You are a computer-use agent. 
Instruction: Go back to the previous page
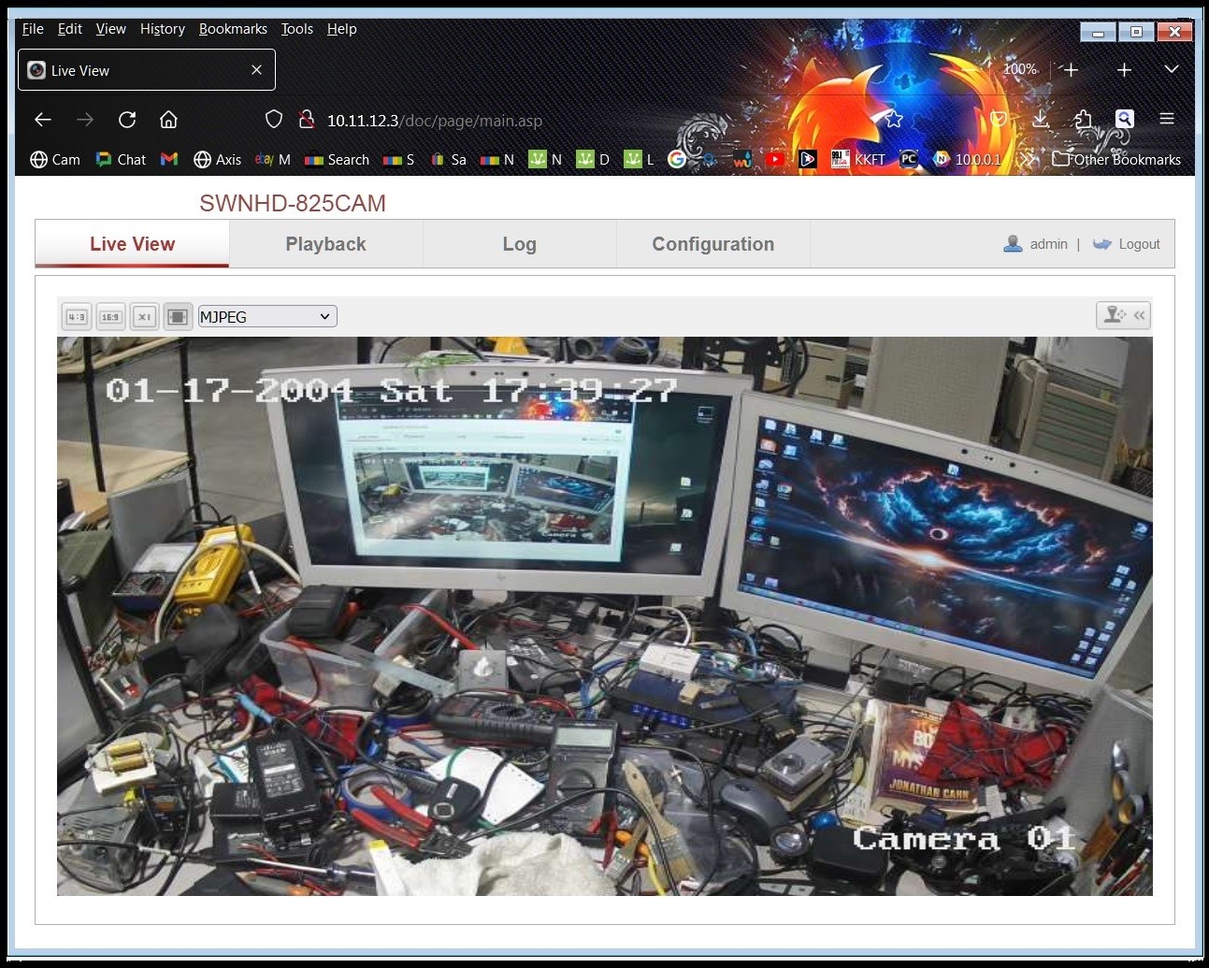point(42,120)
